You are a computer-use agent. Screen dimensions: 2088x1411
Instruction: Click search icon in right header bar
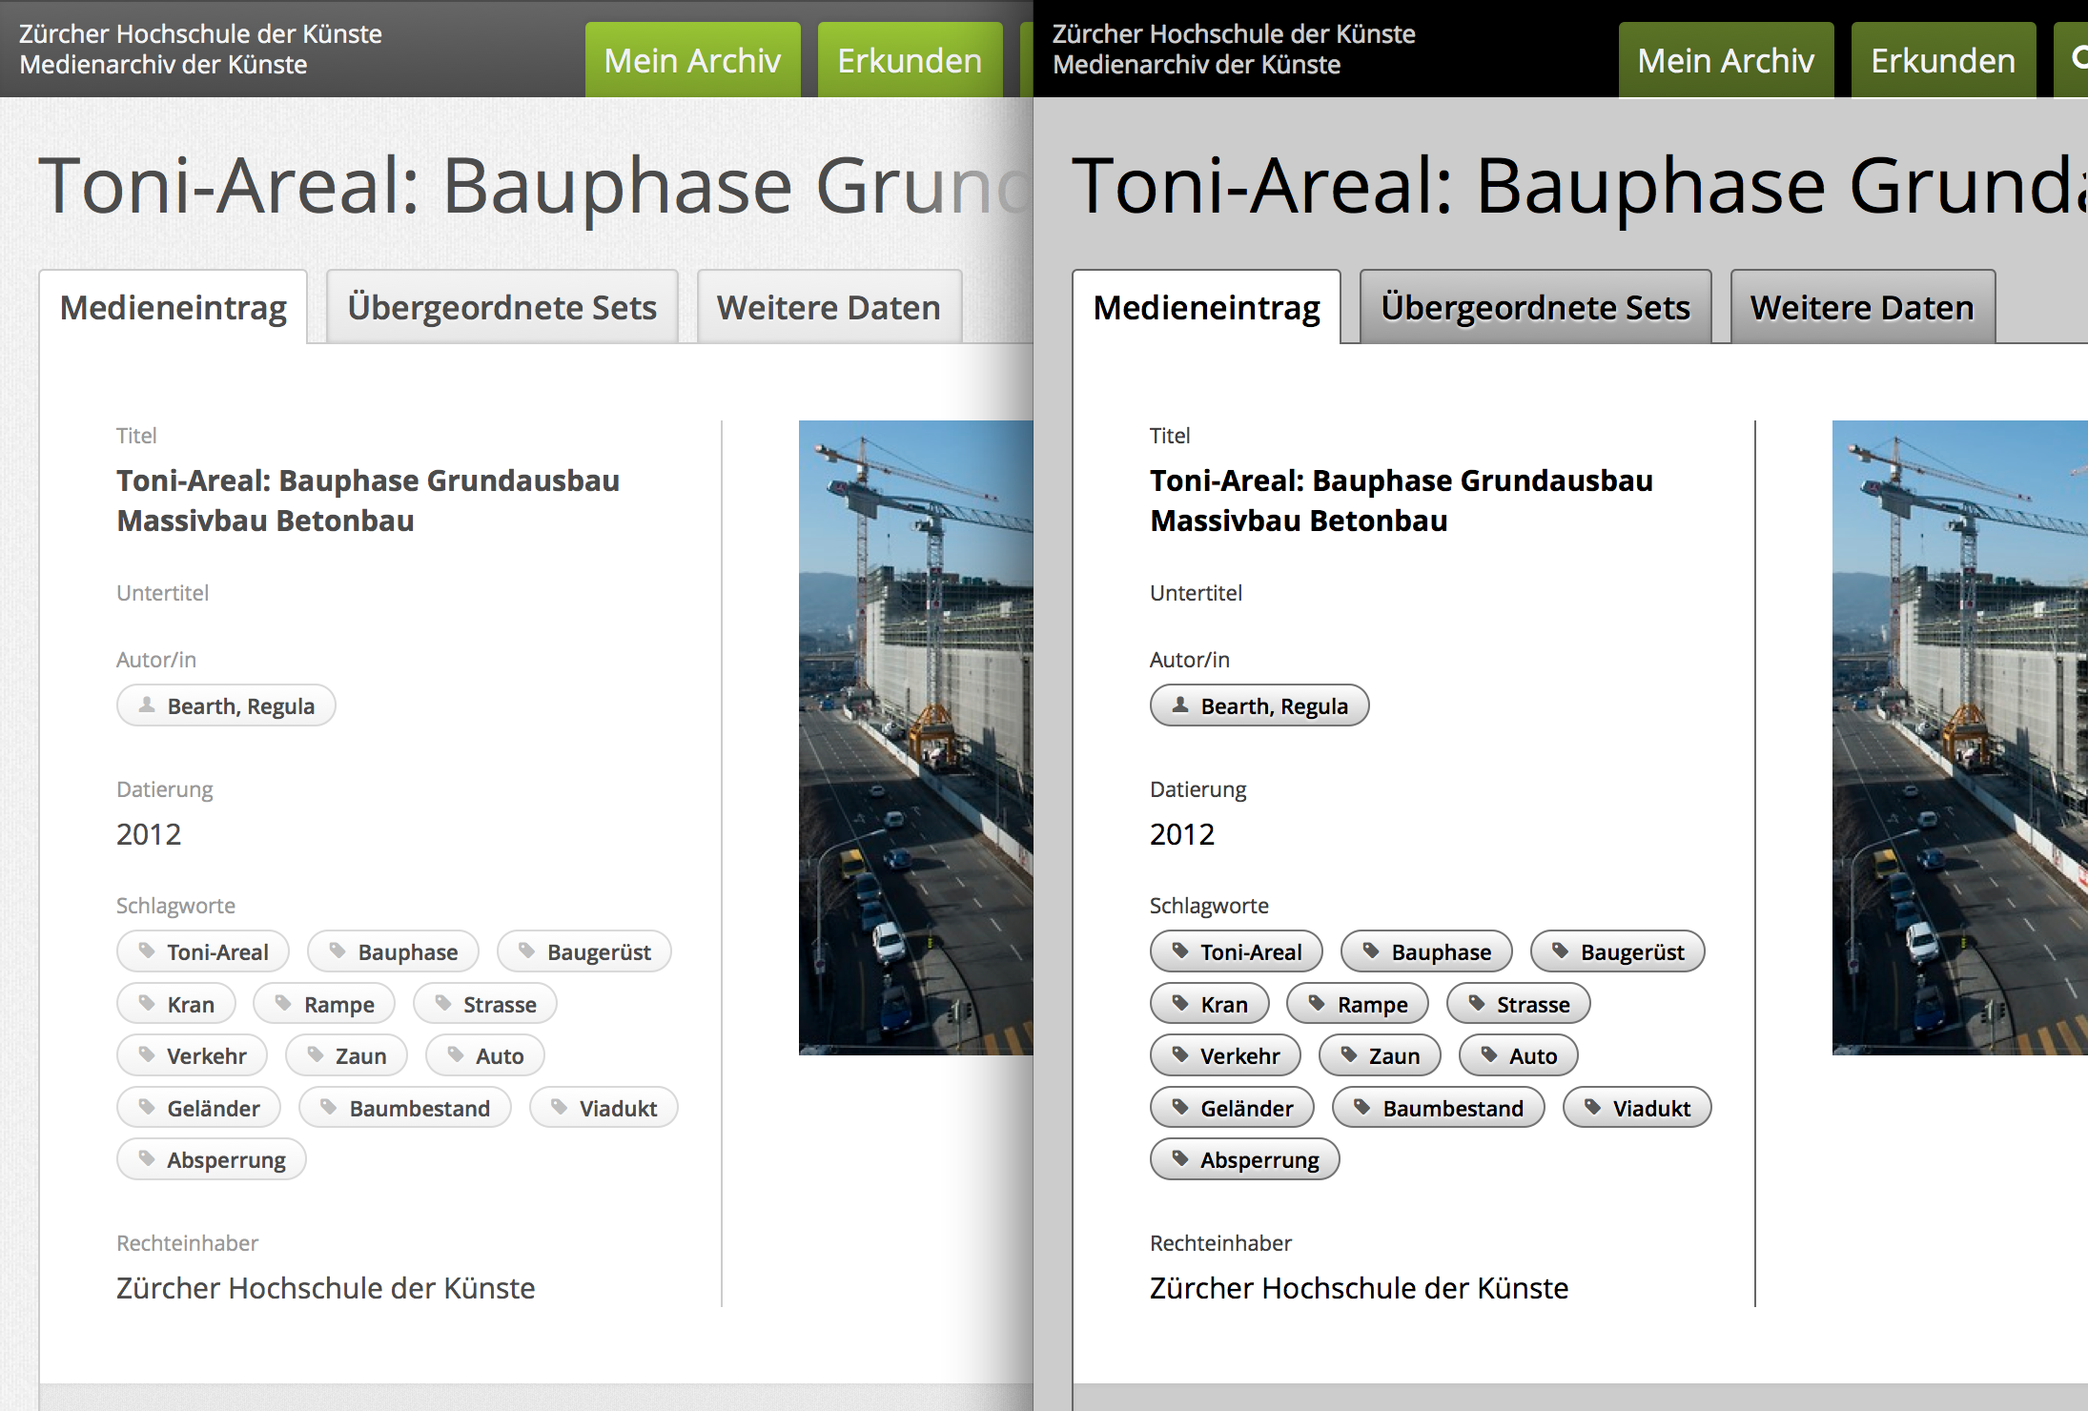[2078, 59]
